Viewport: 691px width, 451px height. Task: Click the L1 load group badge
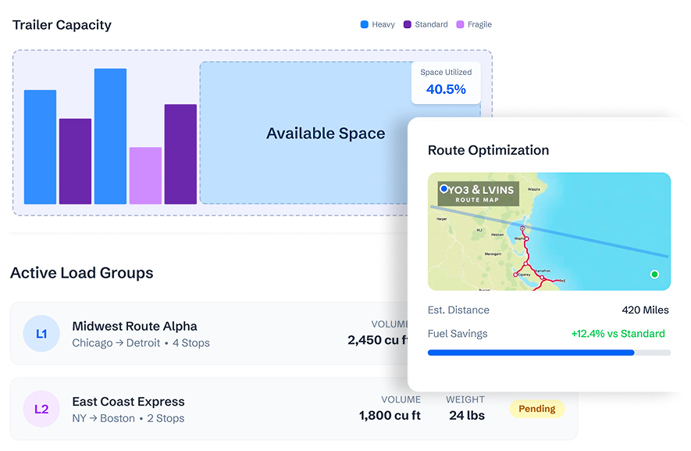[41, 334]
